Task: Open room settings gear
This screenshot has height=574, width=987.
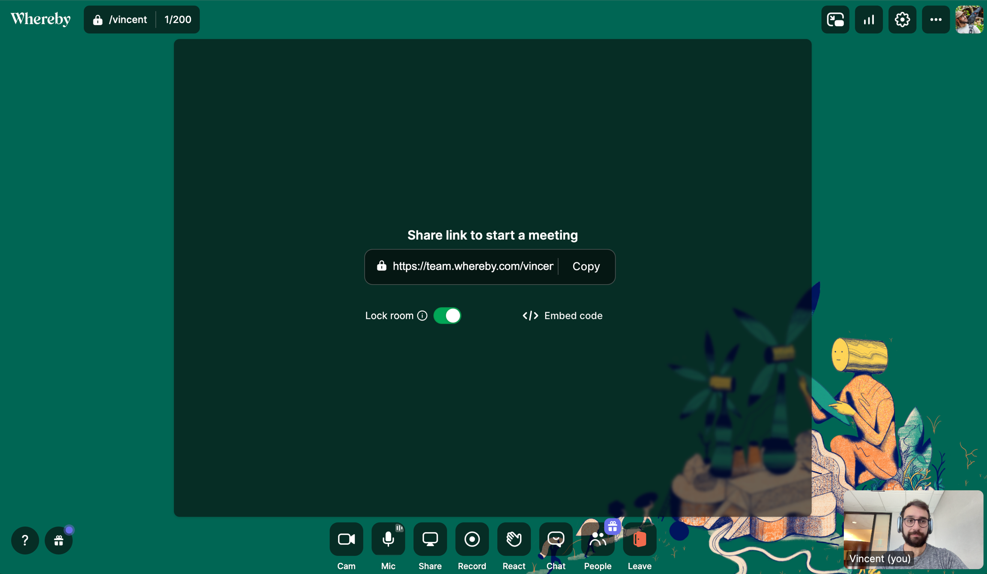Action: (x=902, y=20)
